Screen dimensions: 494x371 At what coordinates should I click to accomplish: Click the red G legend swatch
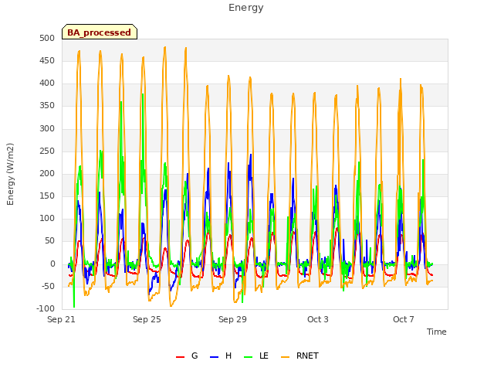point(180,357)
